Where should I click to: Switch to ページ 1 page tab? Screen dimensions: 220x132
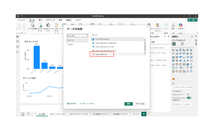136,114
